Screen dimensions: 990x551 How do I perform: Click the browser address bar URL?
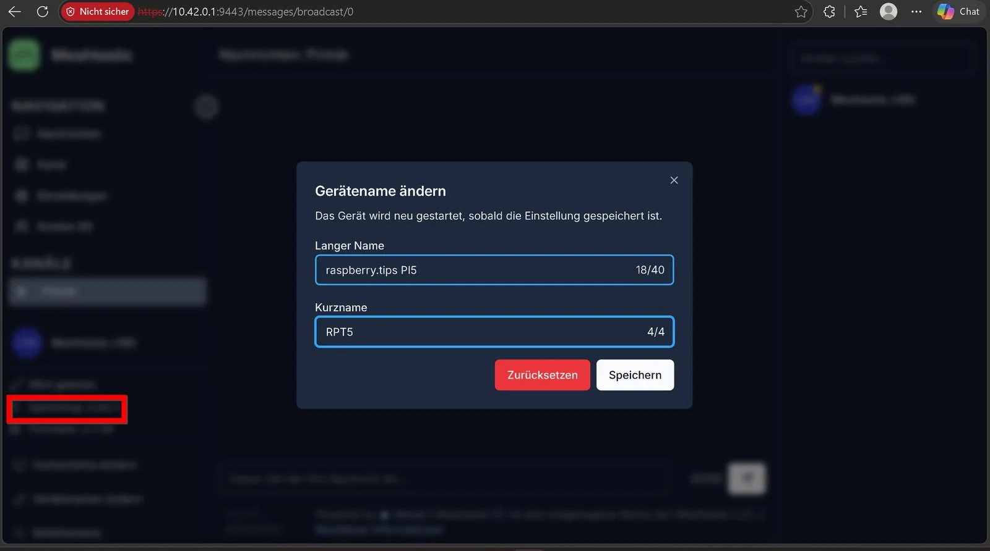tap(246, 12)
